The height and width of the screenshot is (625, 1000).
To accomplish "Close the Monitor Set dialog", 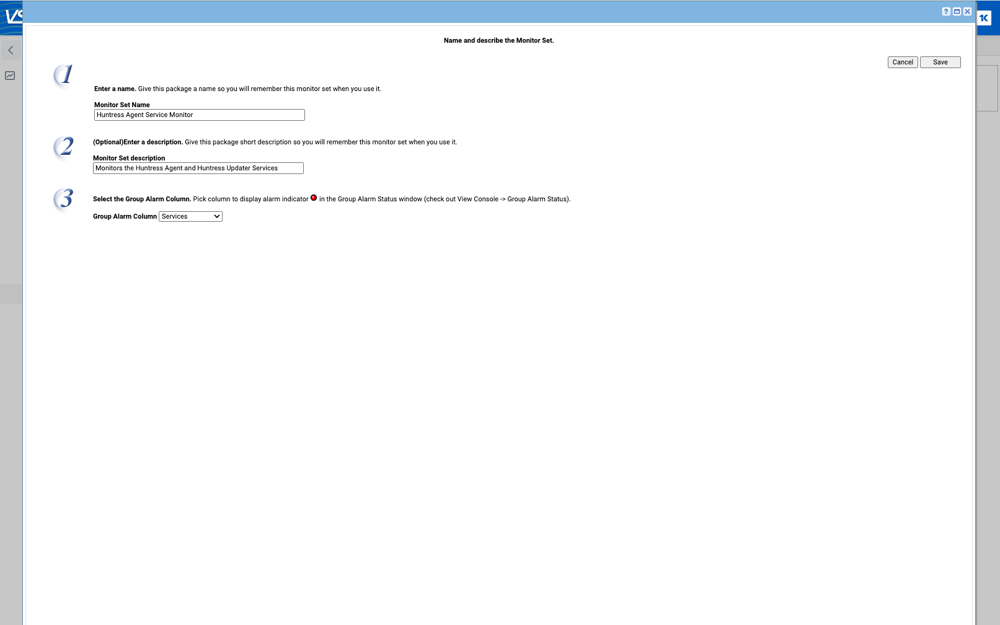I will click(967, 12).
